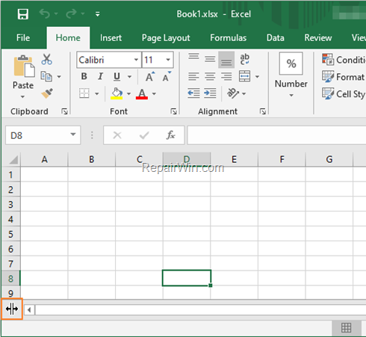
Task: Toggle Italic formatting
Action: tap(100, 76)
